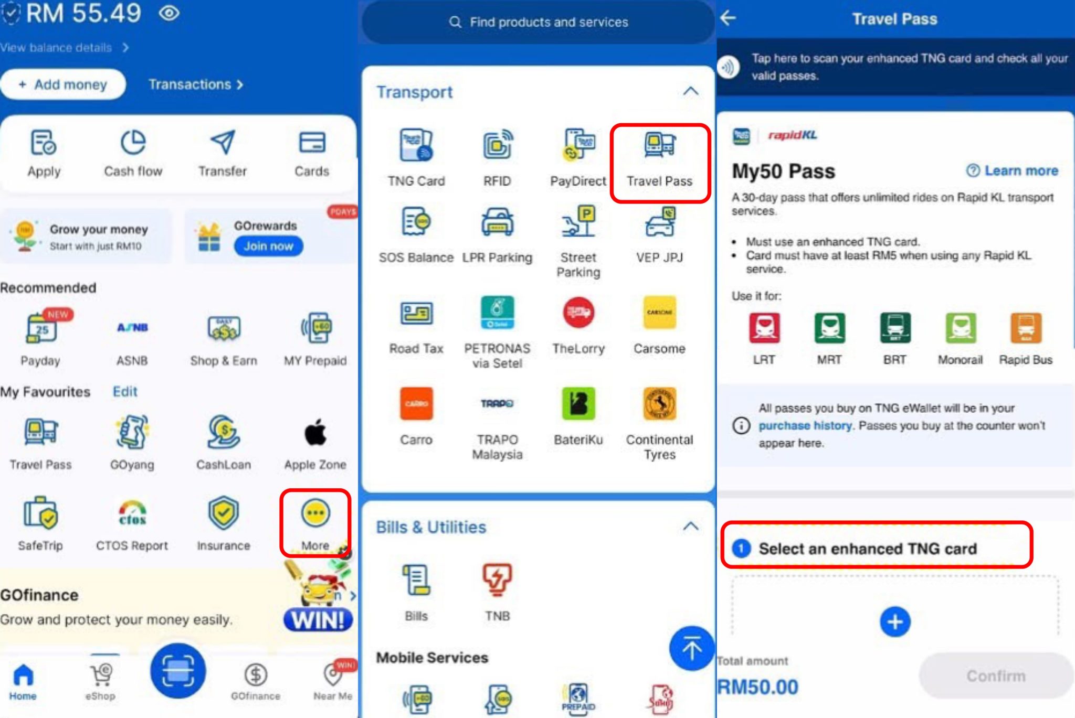Open PayDirect service
The image size is (1075, 718).
pos(578,158)
